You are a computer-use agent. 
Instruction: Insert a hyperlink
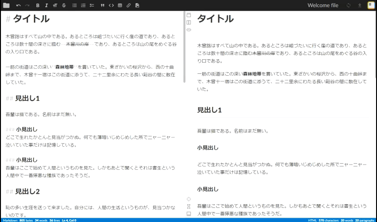(129, 5)
